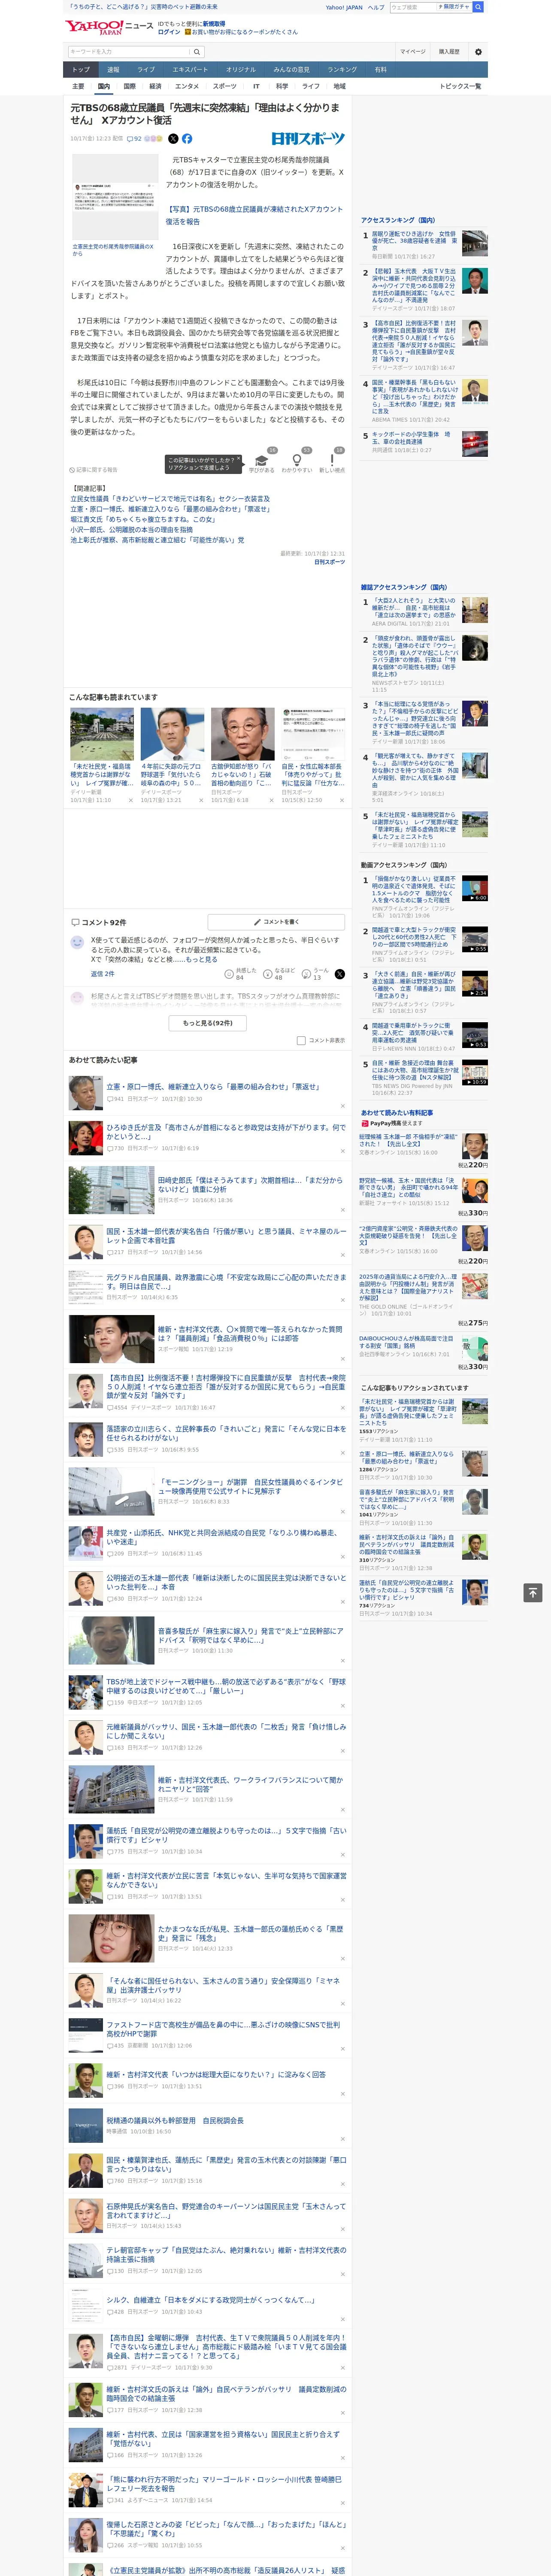
Task: Click the back-to-top arrow button
Action: click(533, 1592)
